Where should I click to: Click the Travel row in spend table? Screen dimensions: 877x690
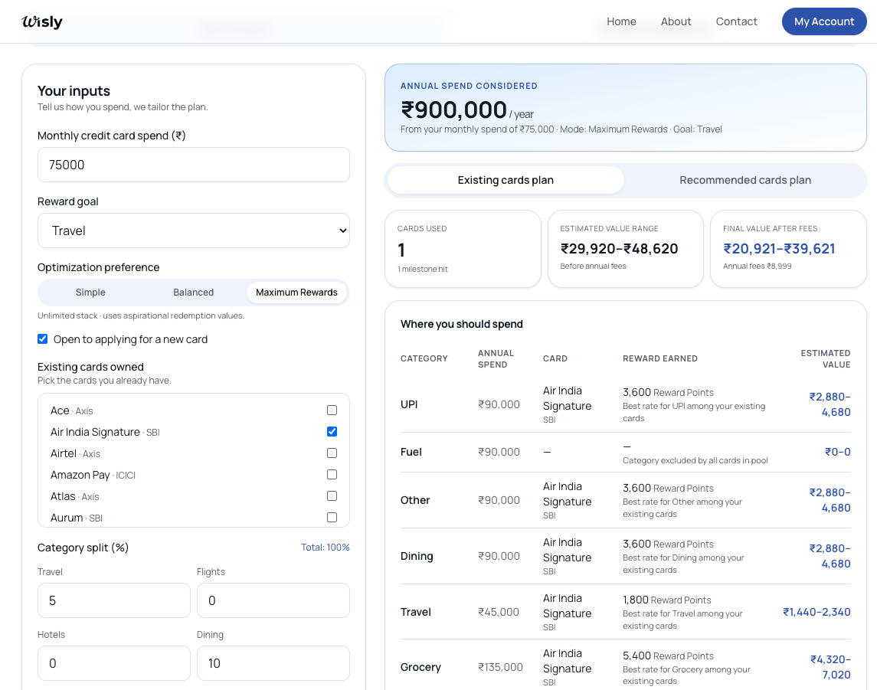click(x=625, y=612)
